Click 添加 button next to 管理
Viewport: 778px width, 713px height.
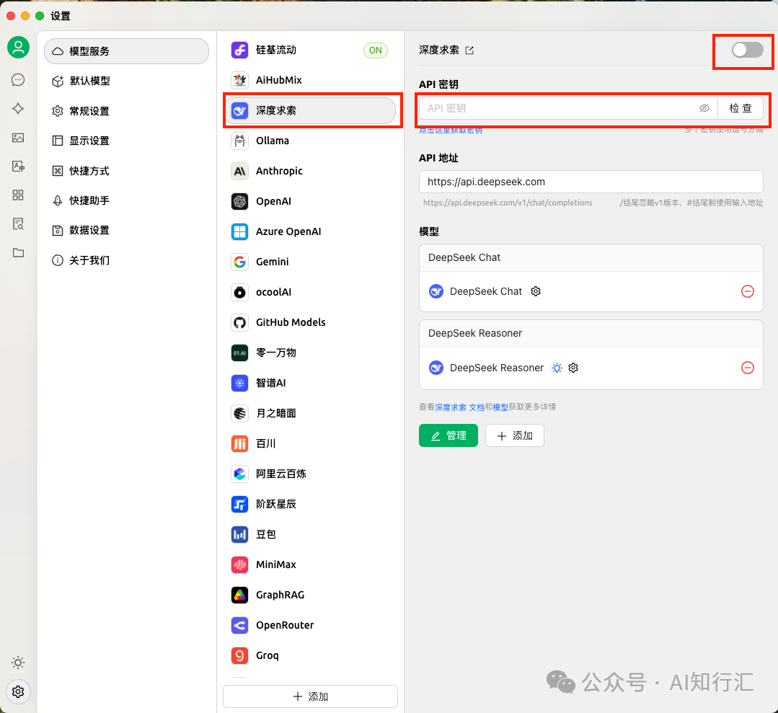[515, 435]
